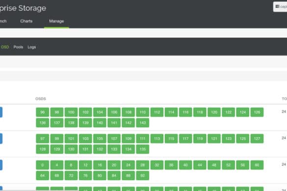Choose OSD 64 badge
This screenshot has height=191, width=287.
point(43,176)
